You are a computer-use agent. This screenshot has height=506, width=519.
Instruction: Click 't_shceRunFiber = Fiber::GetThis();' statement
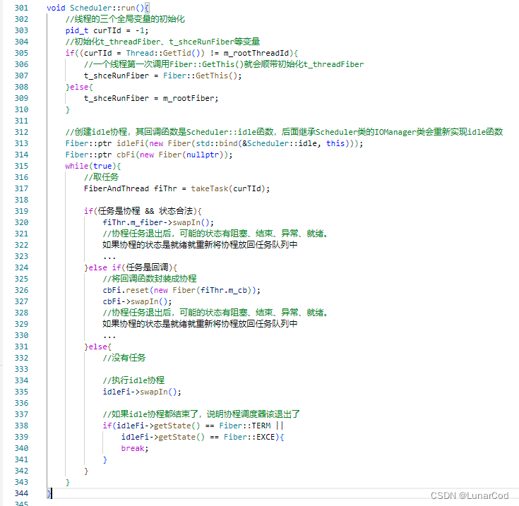163,76
